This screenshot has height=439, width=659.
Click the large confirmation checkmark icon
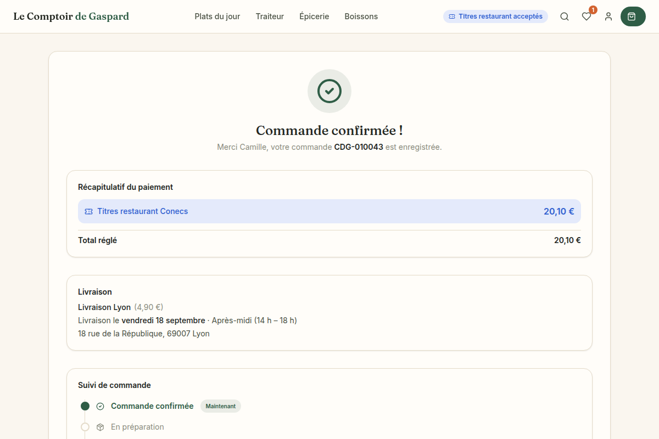pos(329,91)
